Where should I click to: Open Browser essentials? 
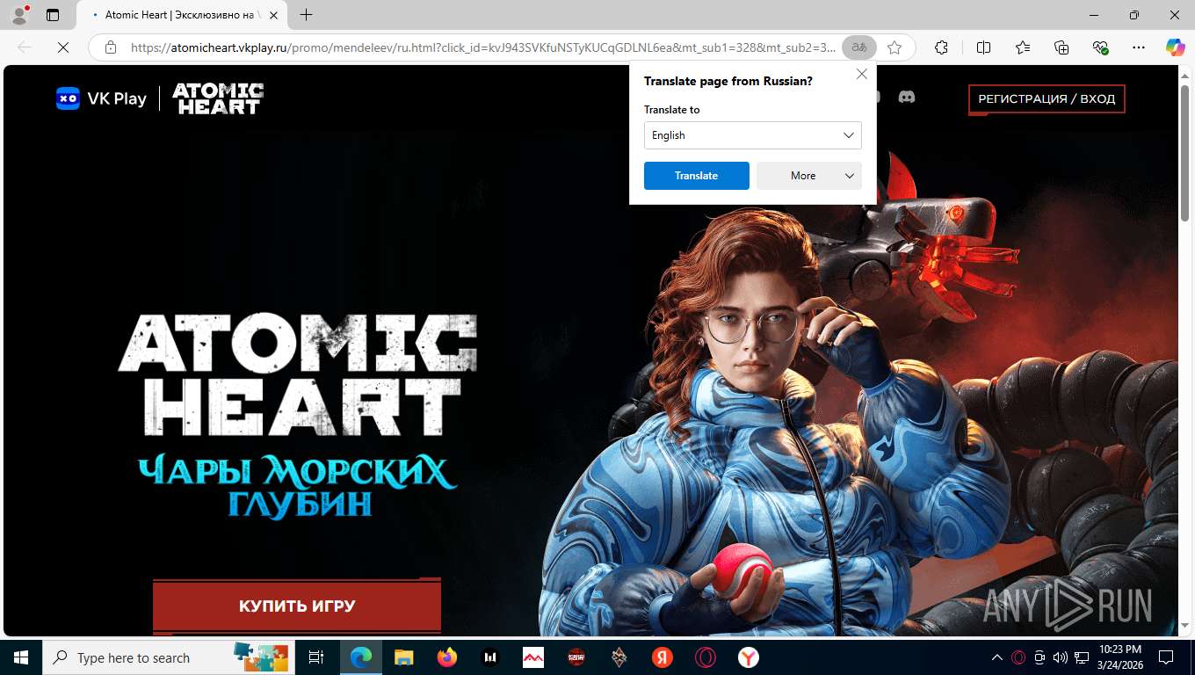(x=1100, y=47)
